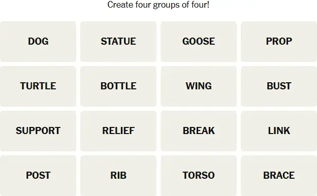The image size is (317, 196).
Task: Choose the WING word tile
Action: (x=199, y=86)
